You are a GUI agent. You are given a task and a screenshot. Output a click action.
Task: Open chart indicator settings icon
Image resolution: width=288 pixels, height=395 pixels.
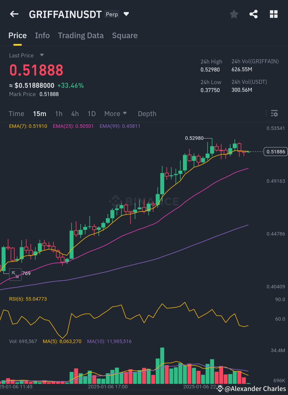coord(274,113)
